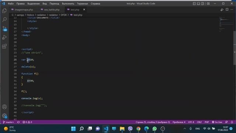Toggle bottom panel layout icon
The height and width of the screenshot is (133, 236).
198,3
